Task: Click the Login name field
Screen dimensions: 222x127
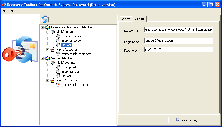Action: pos(178,41)
